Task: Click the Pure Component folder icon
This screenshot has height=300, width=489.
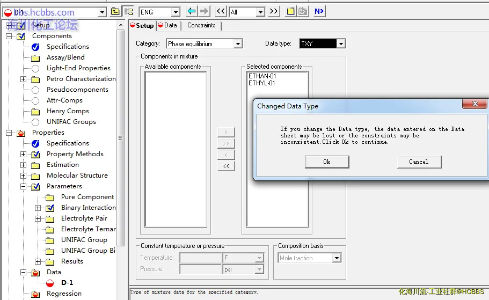Action: click(50, 197)
